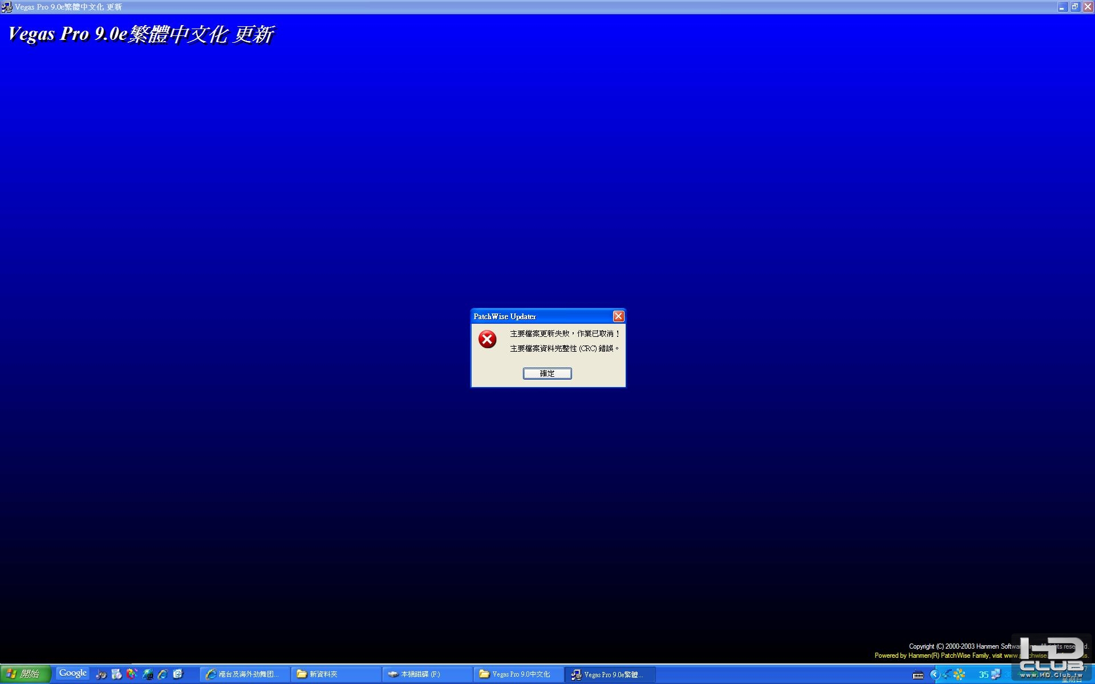
Task: Click the network connection tray icon with plug
Action: tap(947, 675)
